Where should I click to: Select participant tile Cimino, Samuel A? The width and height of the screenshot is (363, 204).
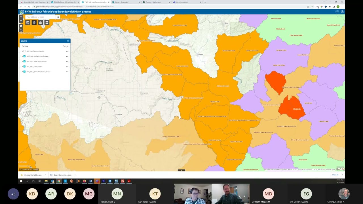[x=344, y=194]
